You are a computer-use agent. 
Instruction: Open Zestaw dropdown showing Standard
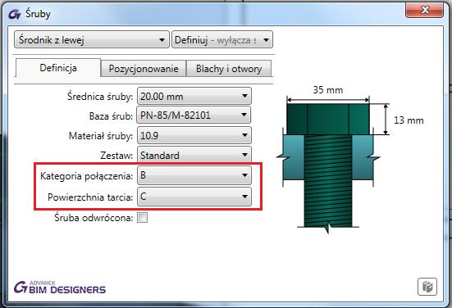tap(194, 155)
